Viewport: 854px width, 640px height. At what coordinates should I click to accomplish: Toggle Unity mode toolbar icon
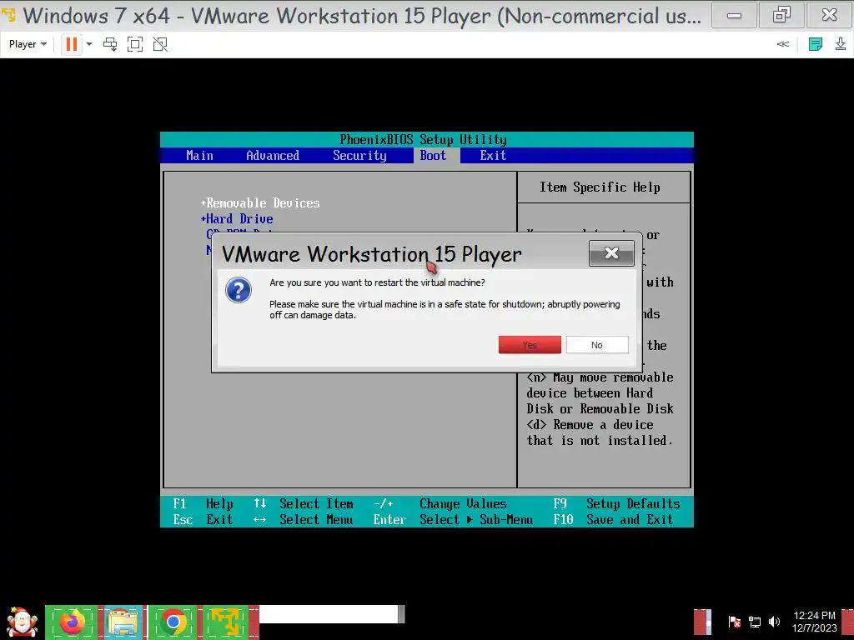[x=160, y=44]
